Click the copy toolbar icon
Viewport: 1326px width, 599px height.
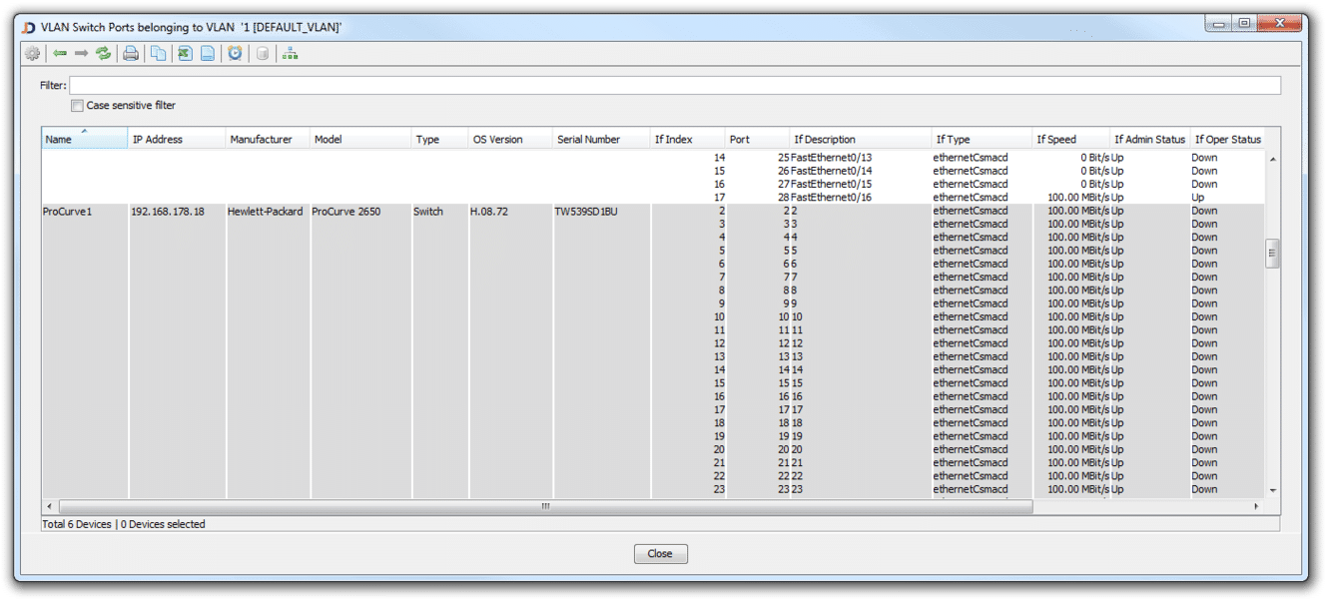[159, 54]
